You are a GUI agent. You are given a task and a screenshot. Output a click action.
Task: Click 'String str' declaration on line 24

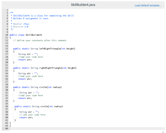[x=28, y=74]
